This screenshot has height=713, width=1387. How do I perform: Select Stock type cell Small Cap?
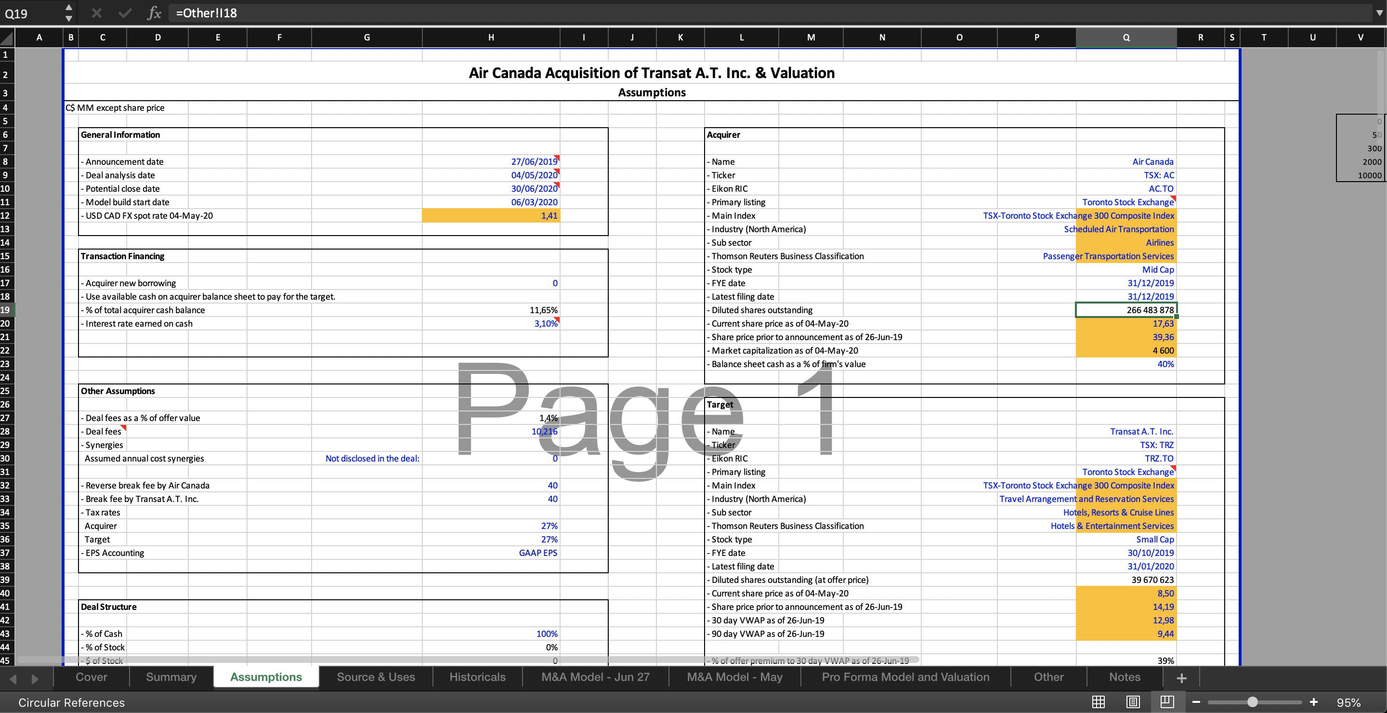coord(1126,539)
